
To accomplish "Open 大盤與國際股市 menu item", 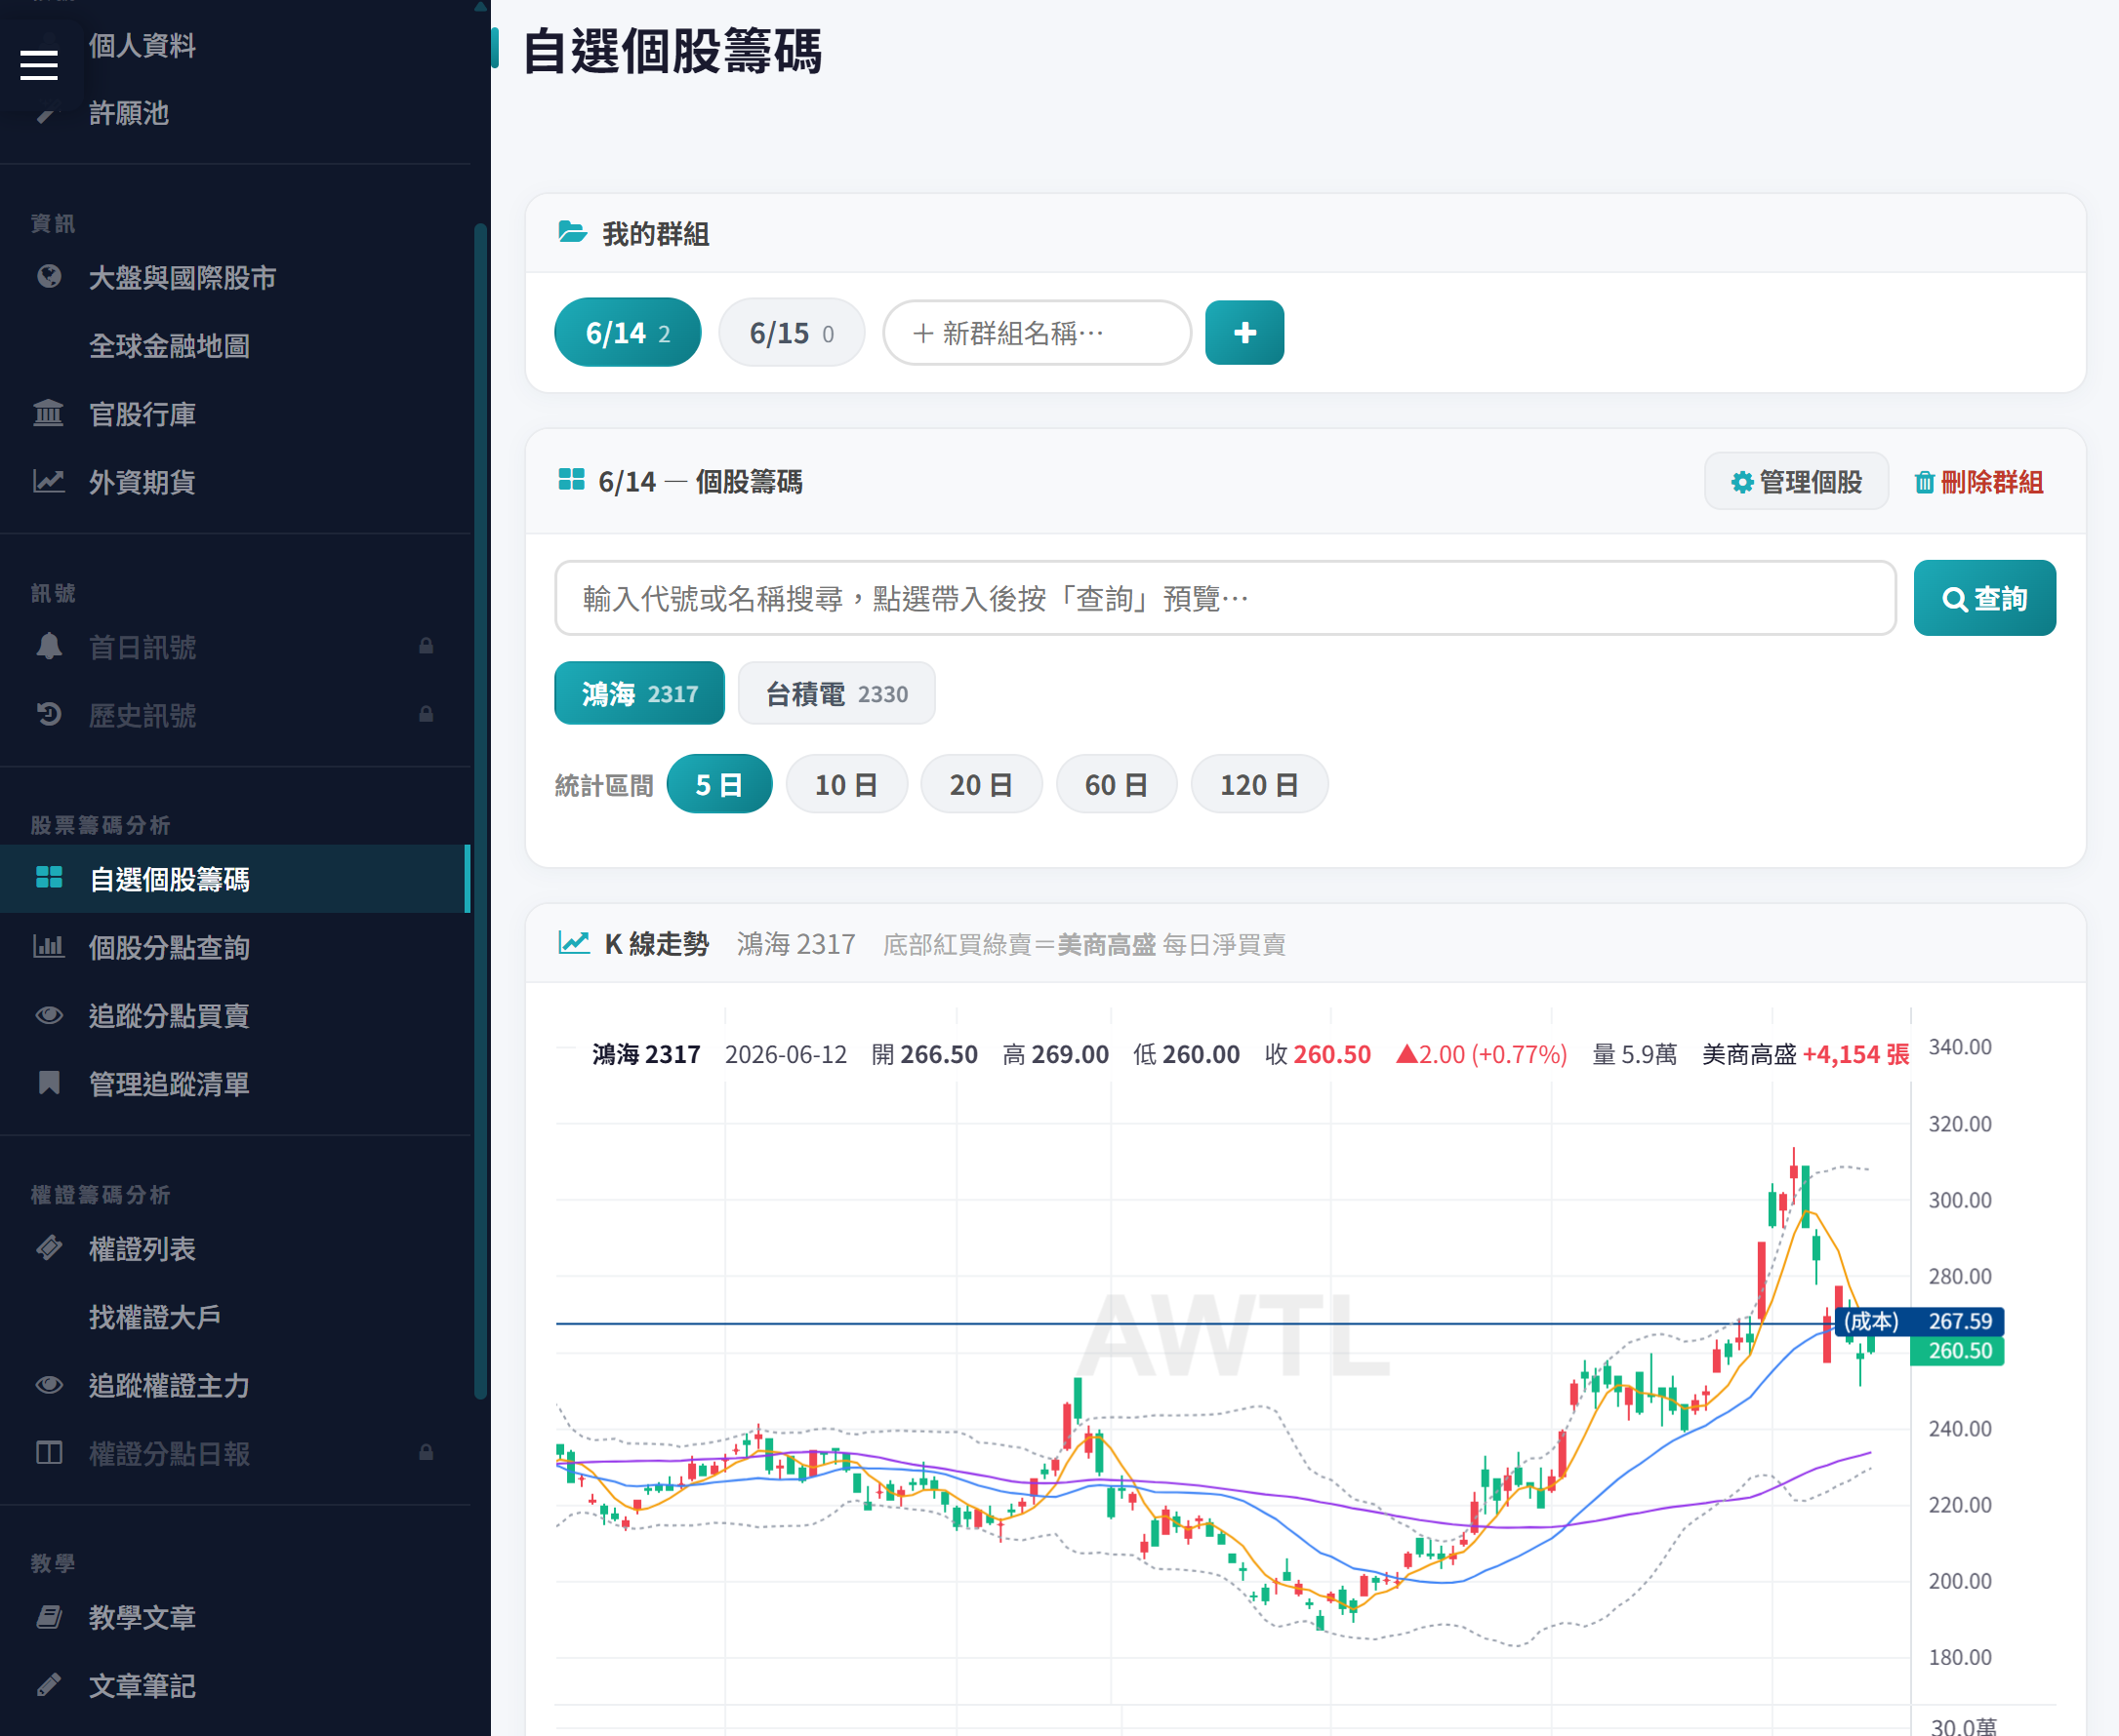I will pos(234,277).
